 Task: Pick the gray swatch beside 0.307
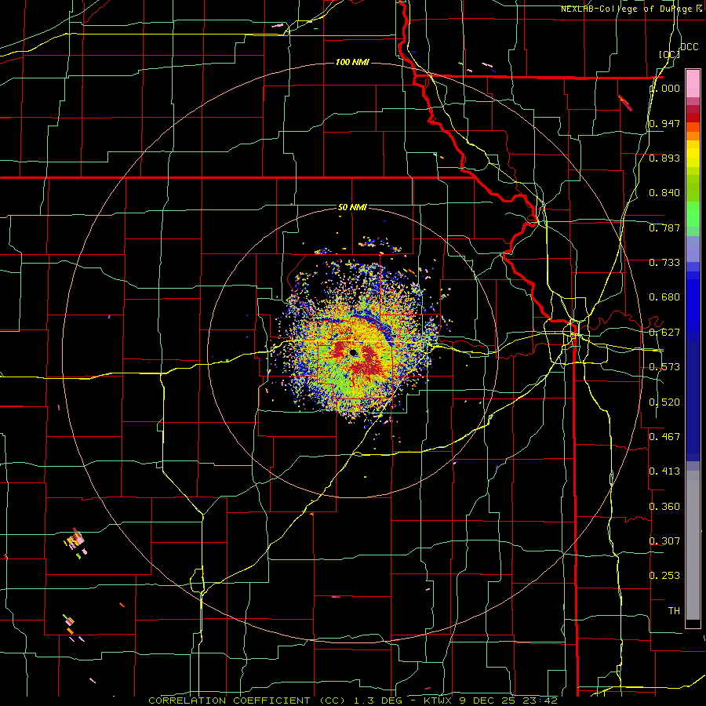coord(693,545)
